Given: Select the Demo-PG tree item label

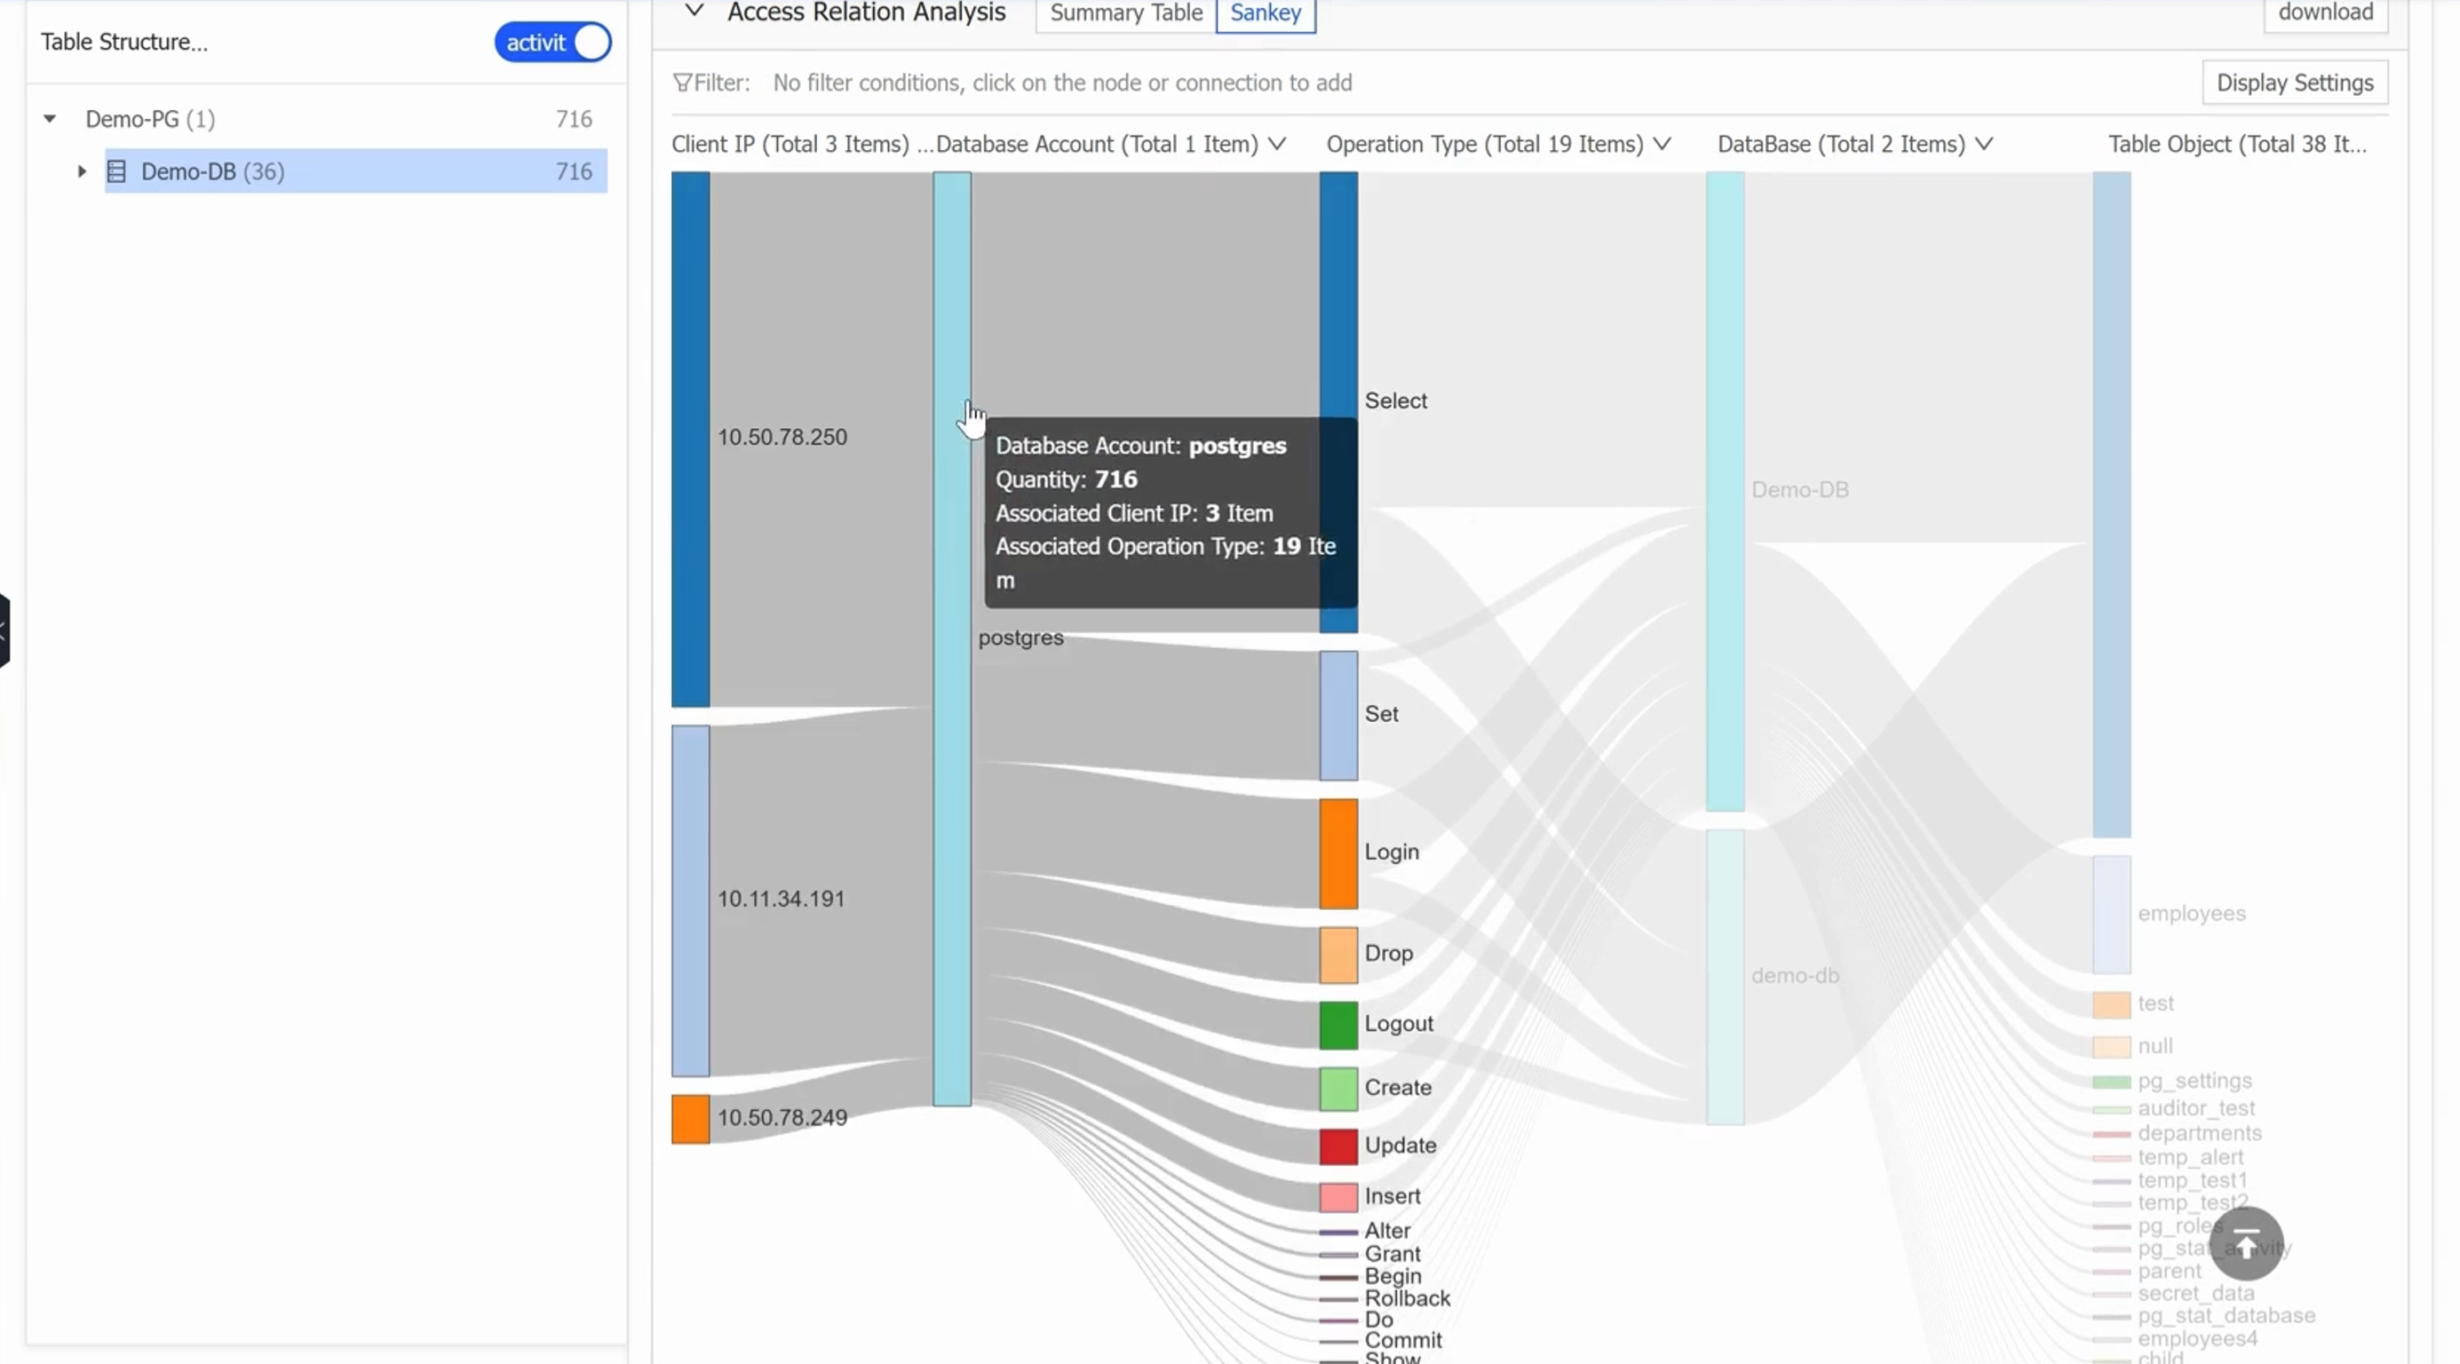Looking at the screenshot, I should point(150,119).
